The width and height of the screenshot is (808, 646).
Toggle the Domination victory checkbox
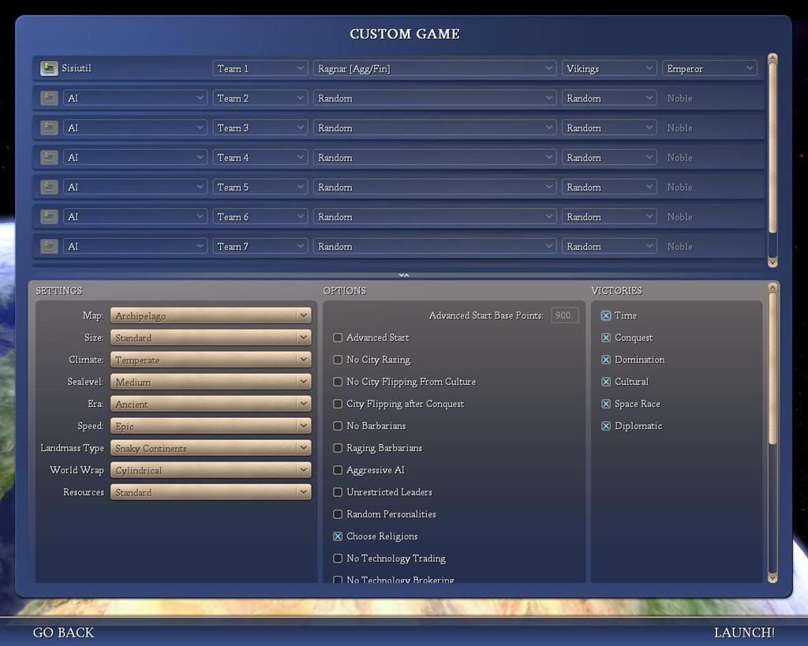click(x=606, y=360)
